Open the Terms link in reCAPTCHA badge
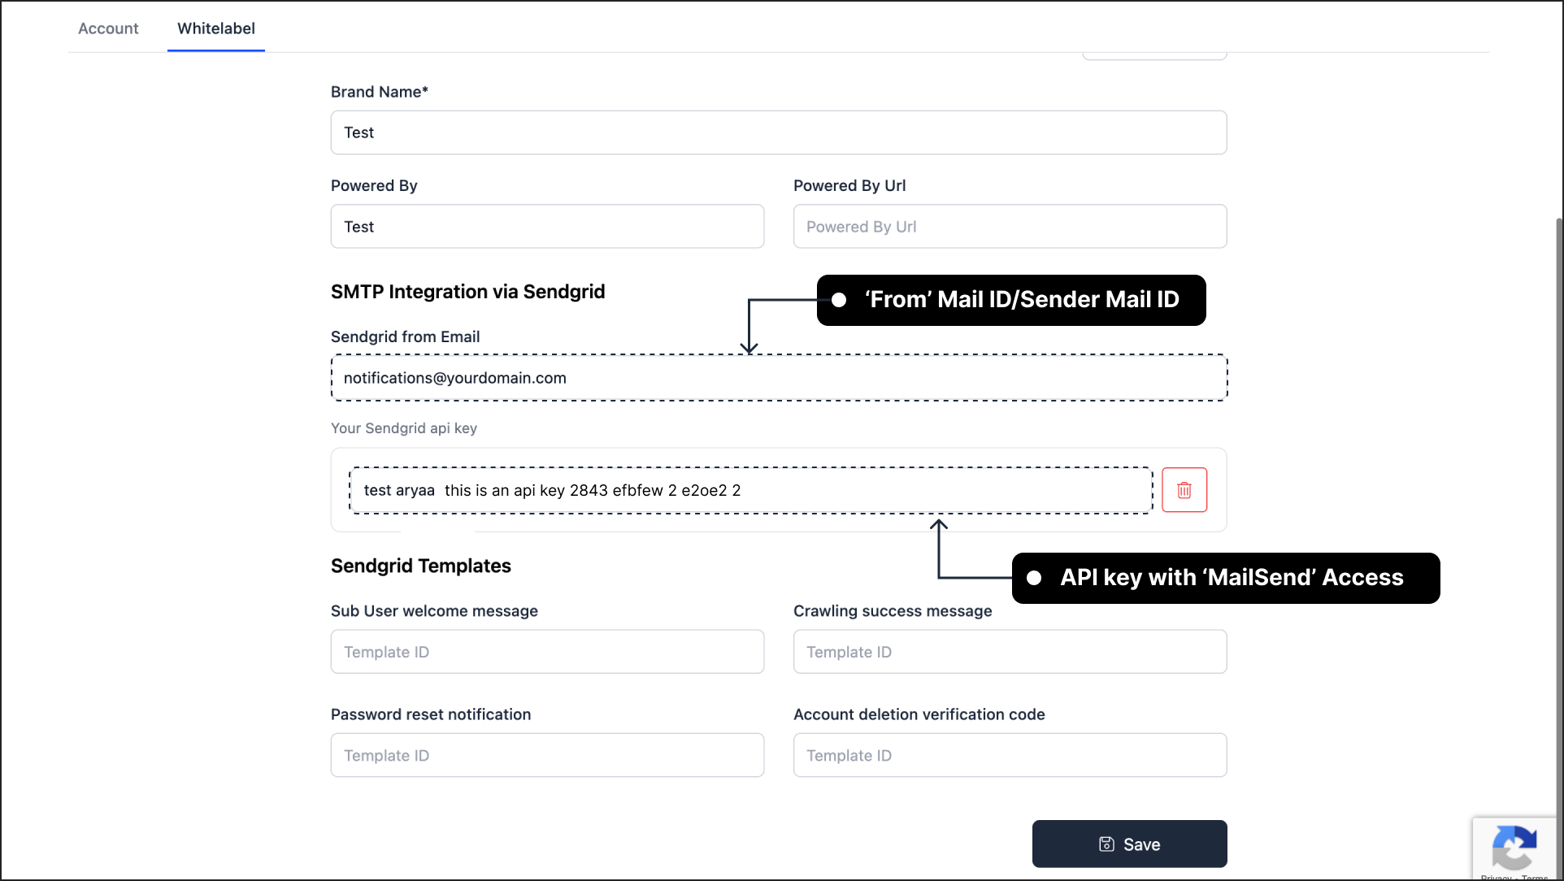The height and width of the screenshot is (881, 1564). pos(1535,877)
